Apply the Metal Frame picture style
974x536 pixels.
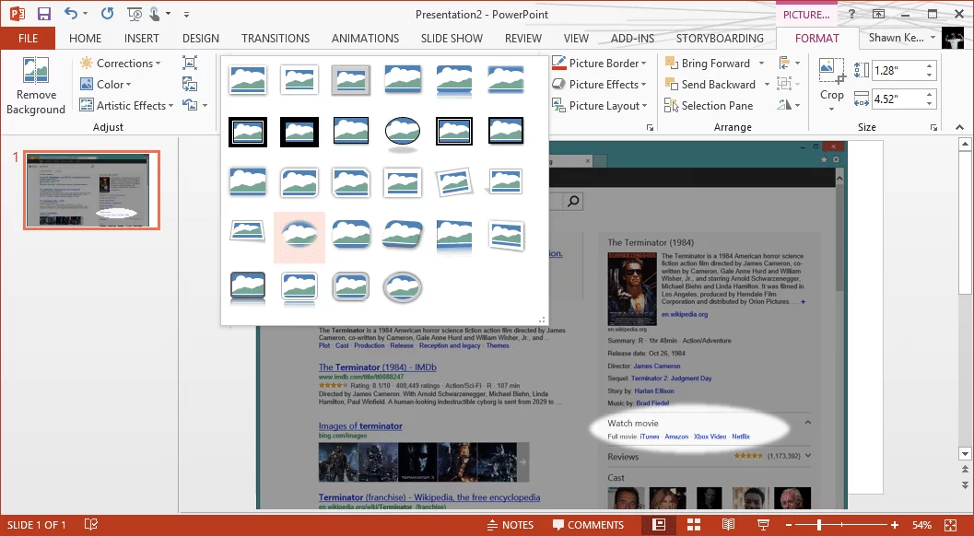click(351, 79)
